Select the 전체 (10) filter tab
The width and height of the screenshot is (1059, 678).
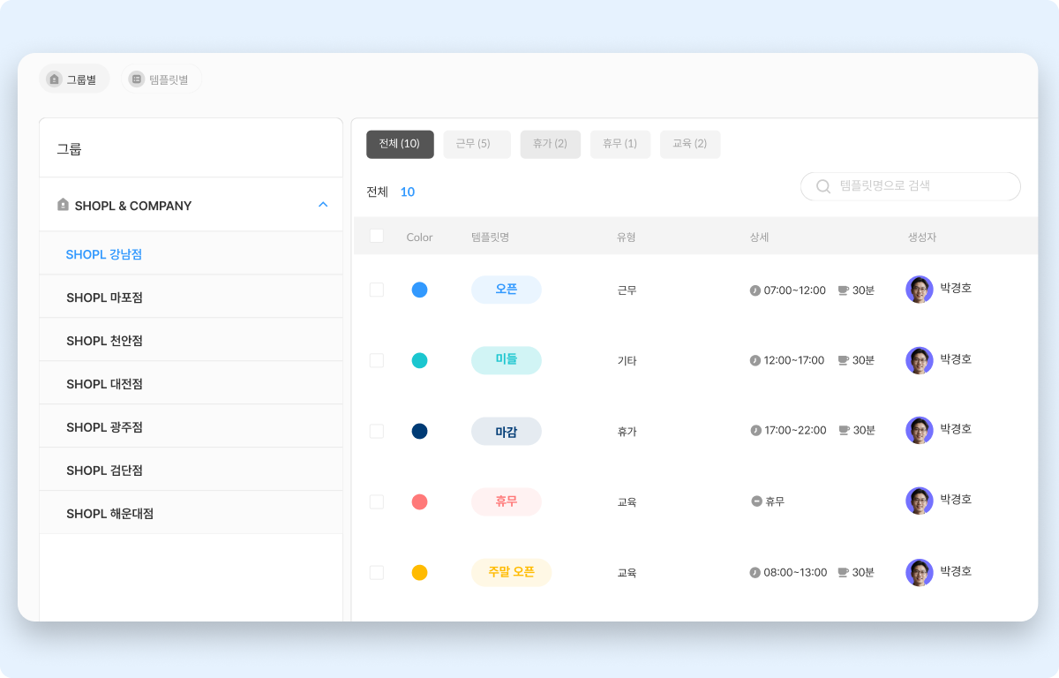pos(400,144)
